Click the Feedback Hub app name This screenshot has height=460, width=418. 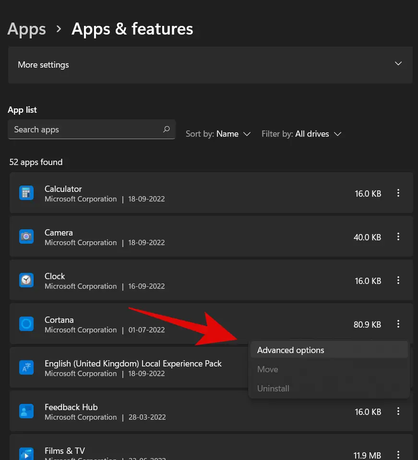(71, 407)
